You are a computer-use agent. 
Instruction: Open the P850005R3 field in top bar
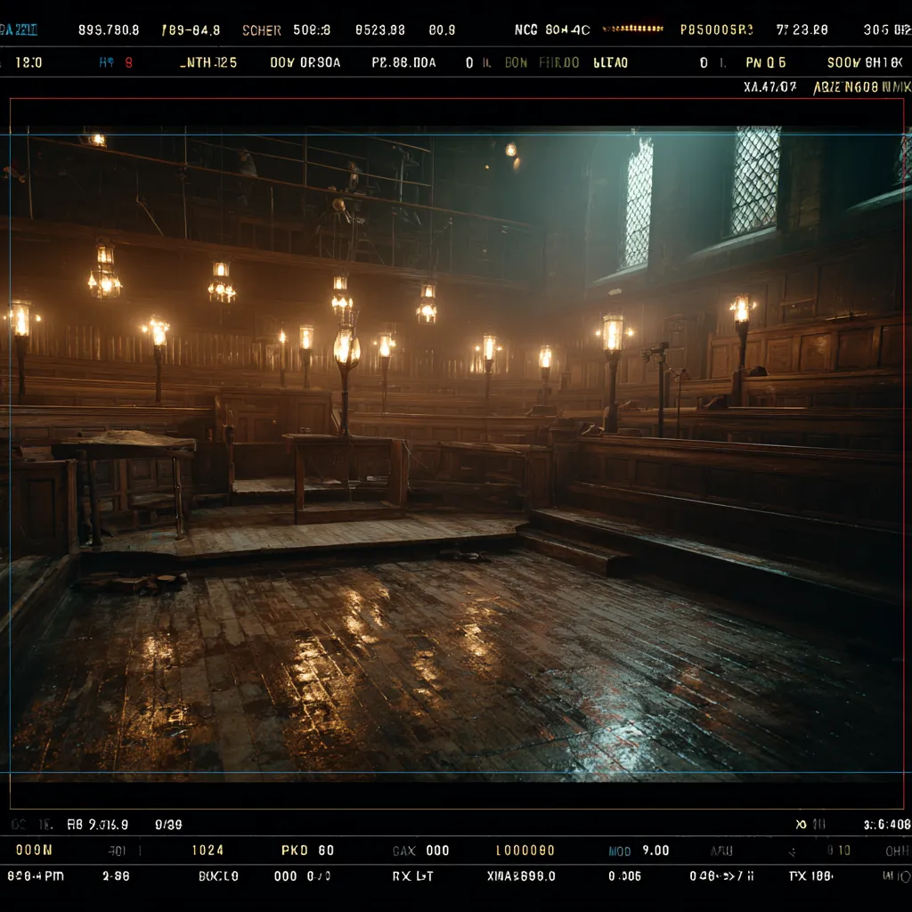(x=716, y=29)
